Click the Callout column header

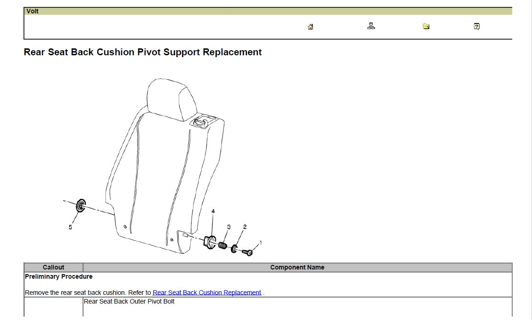pos(53,267)
